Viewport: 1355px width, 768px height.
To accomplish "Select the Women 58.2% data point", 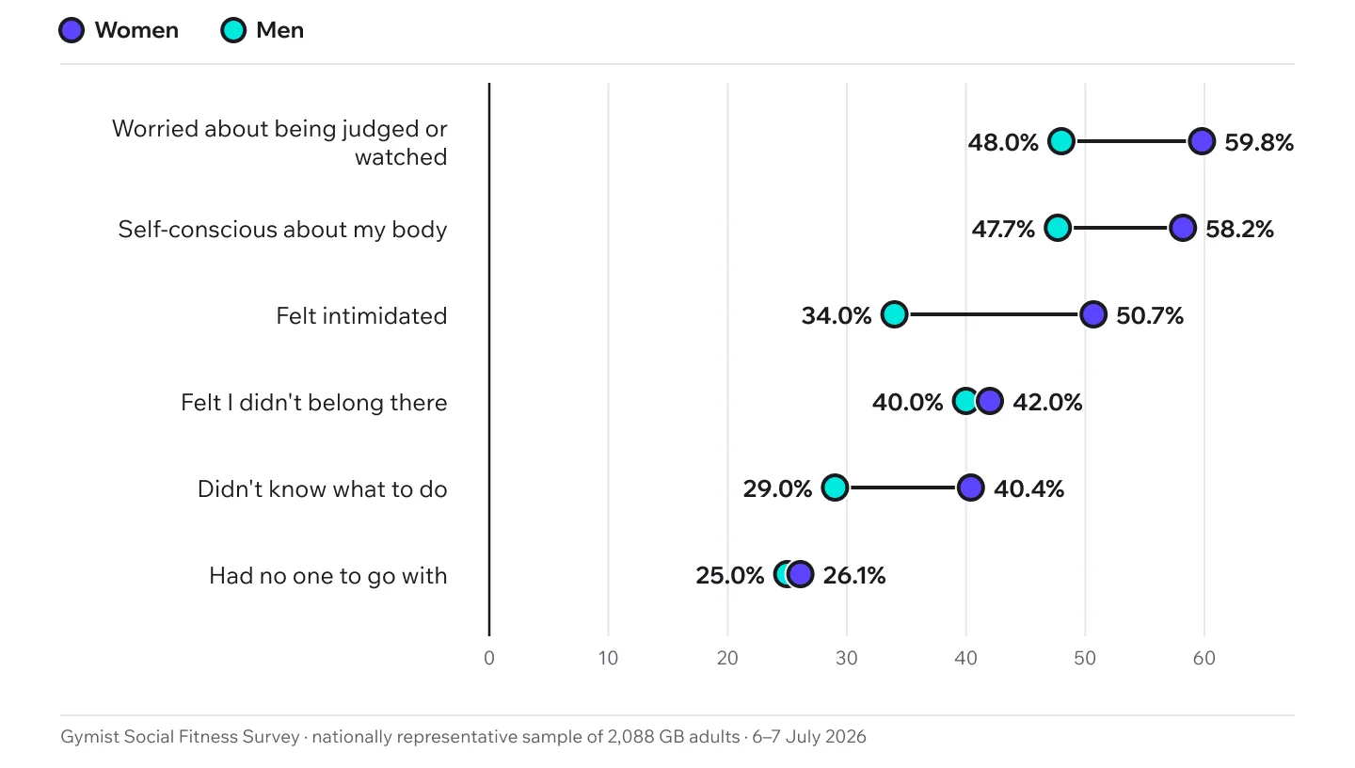I will click(x=1183, y=228).
